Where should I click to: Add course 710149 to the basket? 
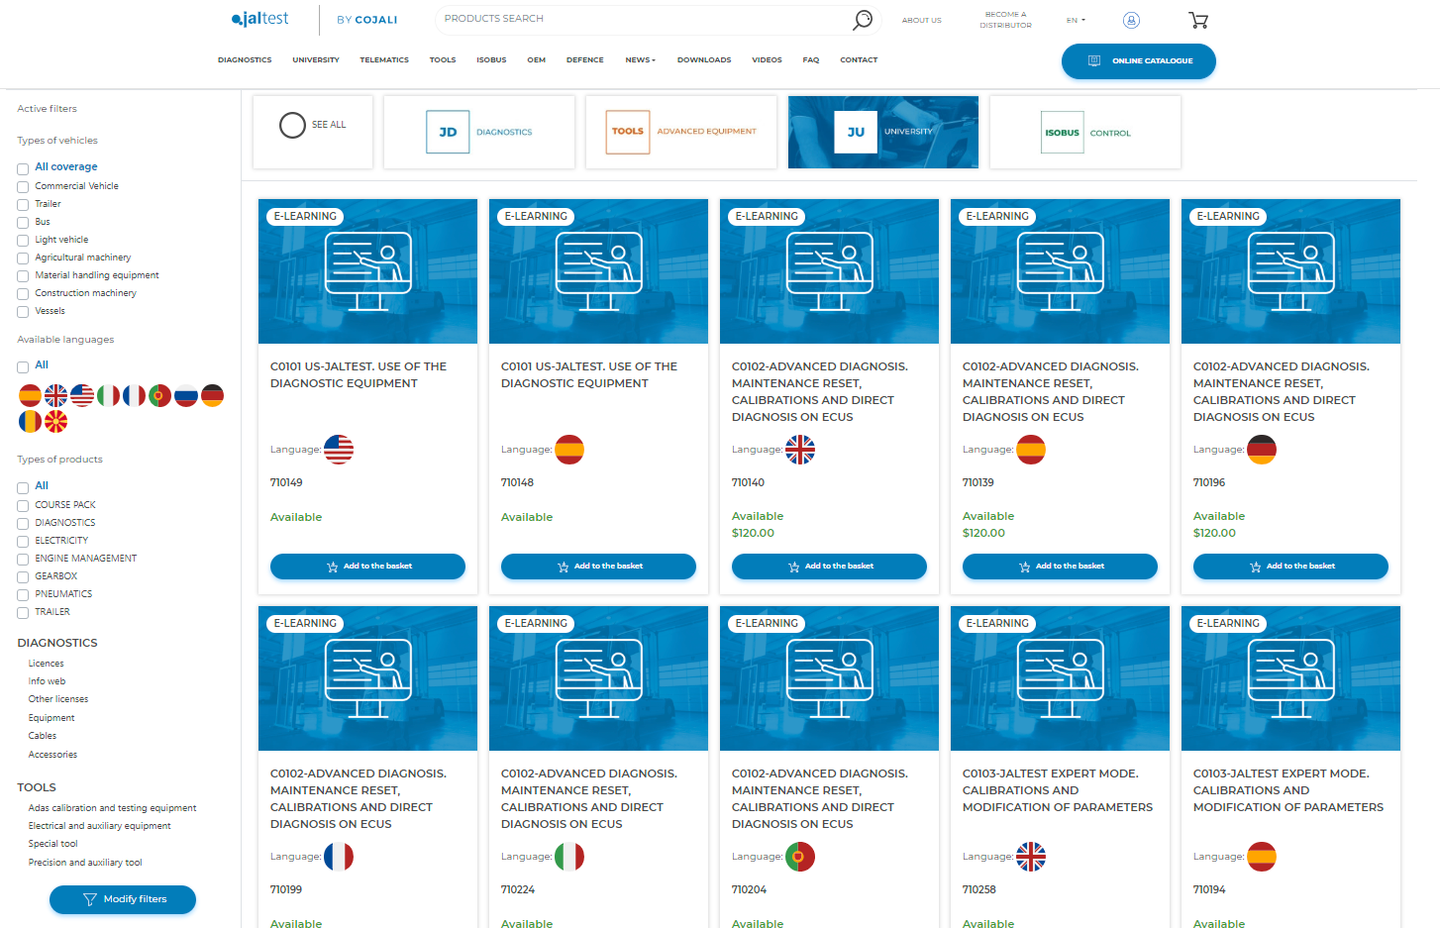coord(367,567)
